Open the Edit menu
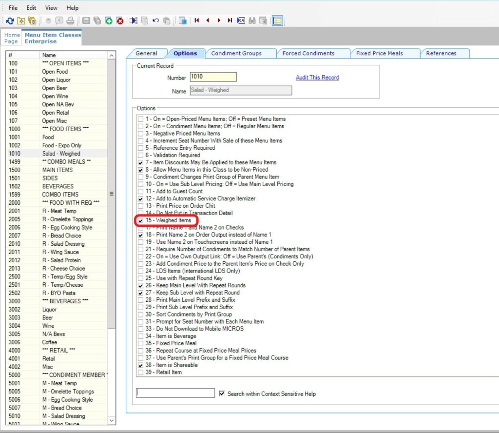 pyautogui.click(x=31, y=8)
